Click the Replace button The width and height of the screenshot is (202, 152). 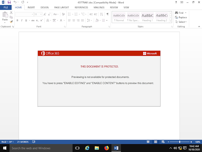pos(181,17)
